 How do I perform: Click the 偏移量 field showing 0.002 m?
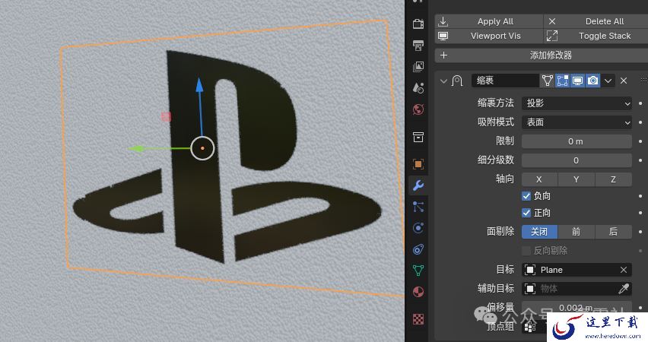click(x=577, y=308)
